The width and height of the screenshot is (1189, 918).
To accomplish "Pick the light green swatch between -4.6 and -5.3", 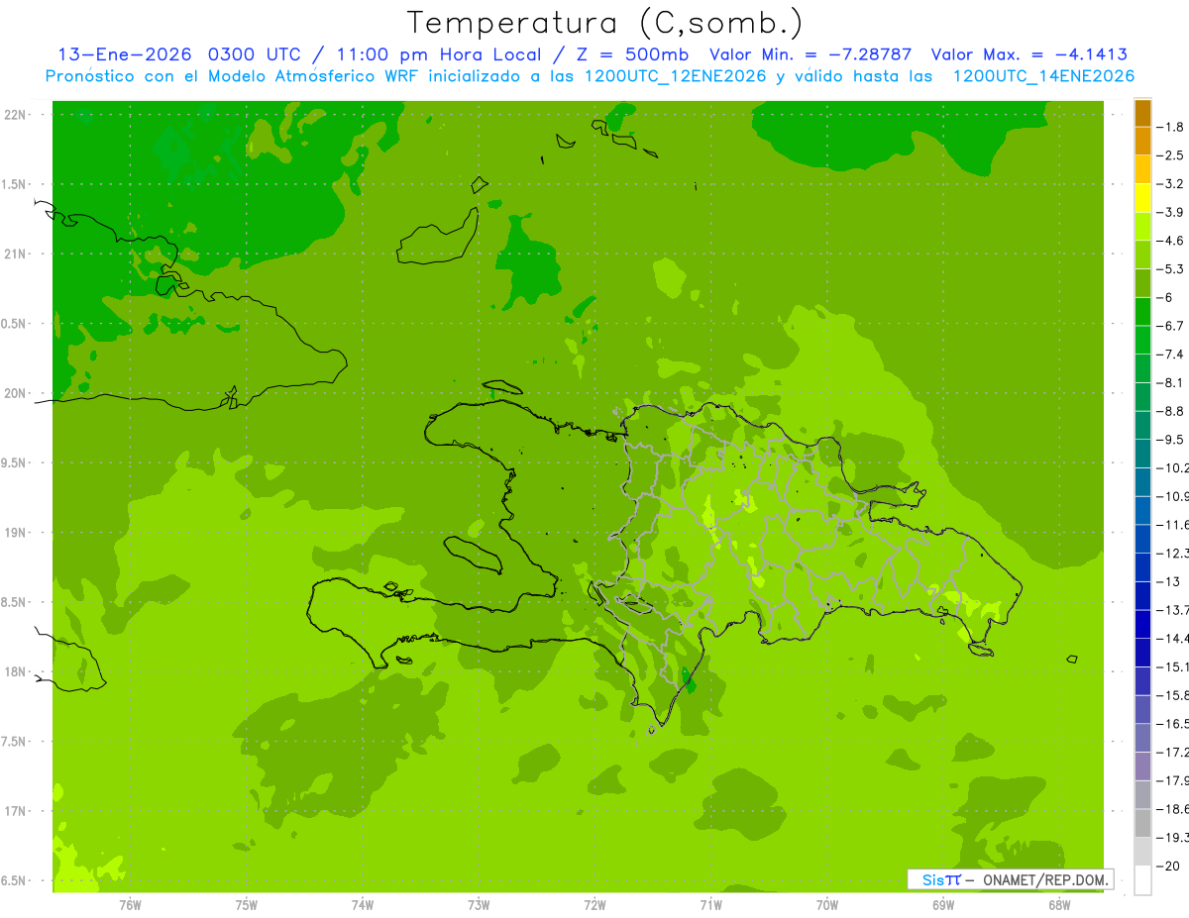I will point(1142,255).
